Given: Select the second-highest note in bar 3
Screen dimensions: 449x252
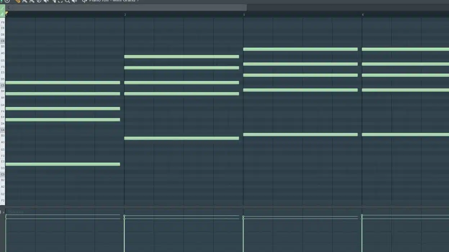Looking at the screenshot, I should [x=300, y=64].
